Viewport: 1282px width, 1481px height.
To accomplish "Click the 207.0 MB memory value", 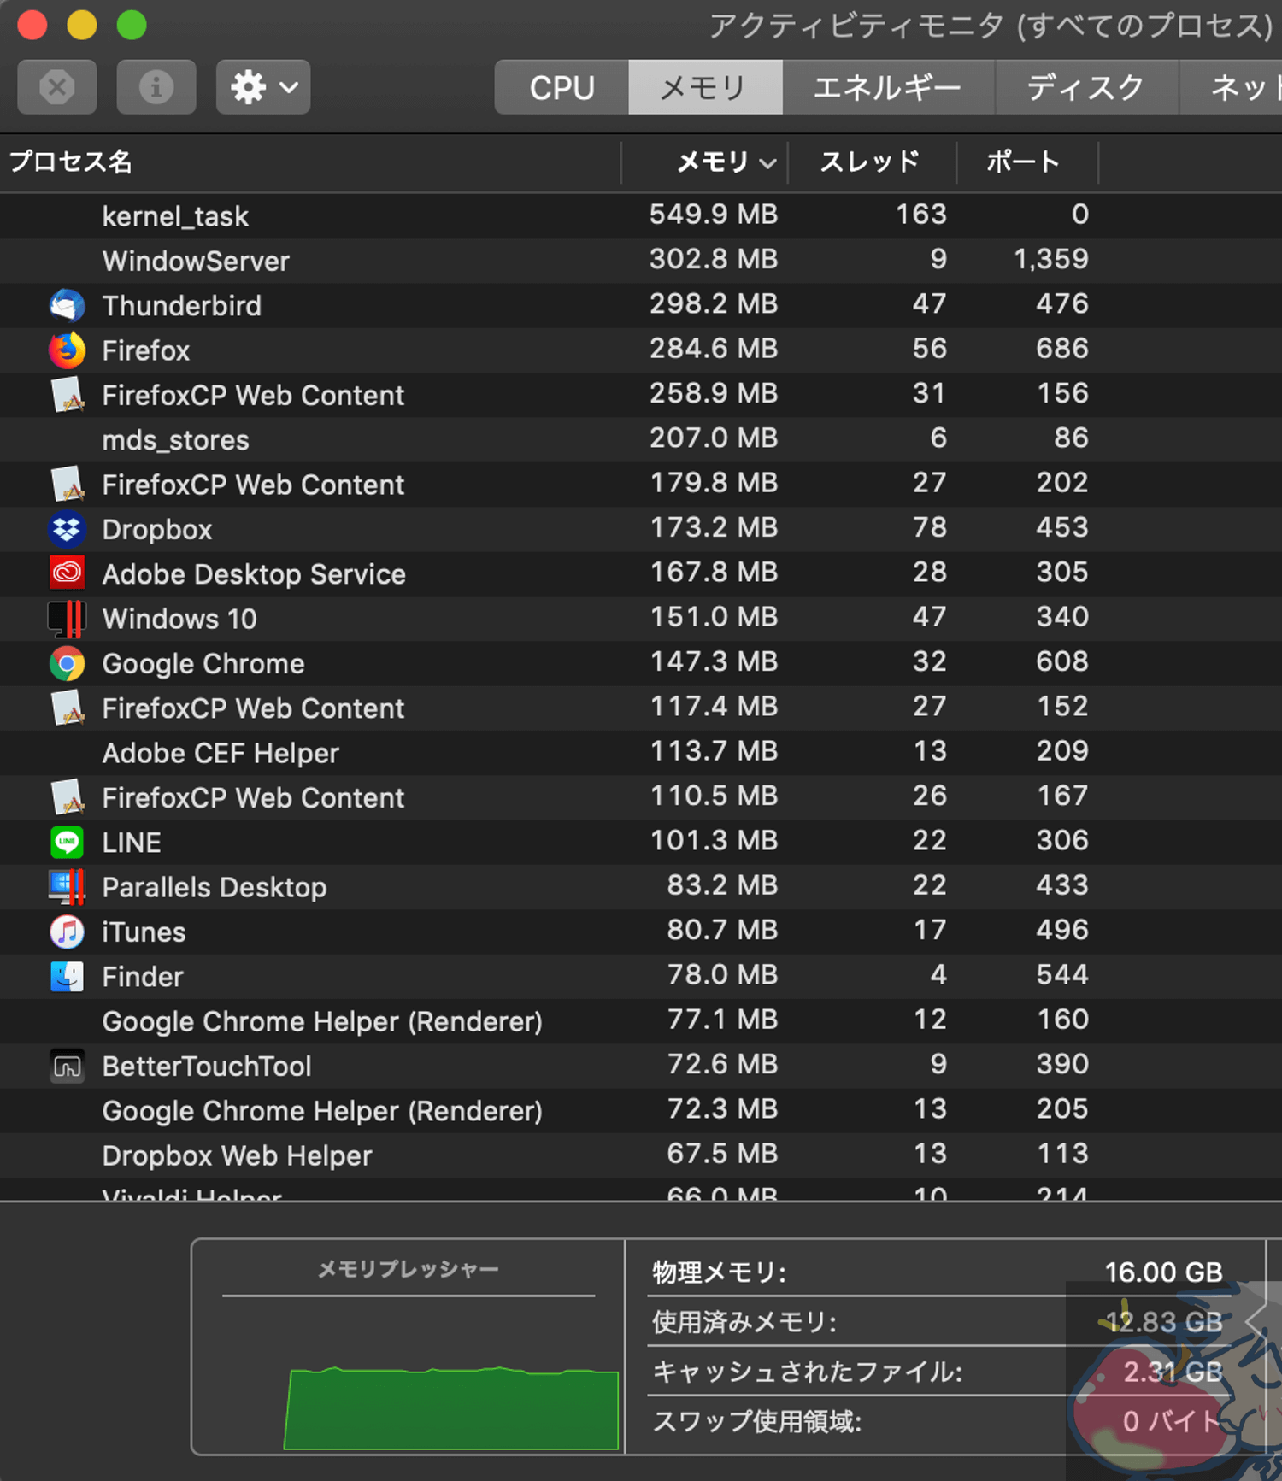I will [x=714, y=438].
